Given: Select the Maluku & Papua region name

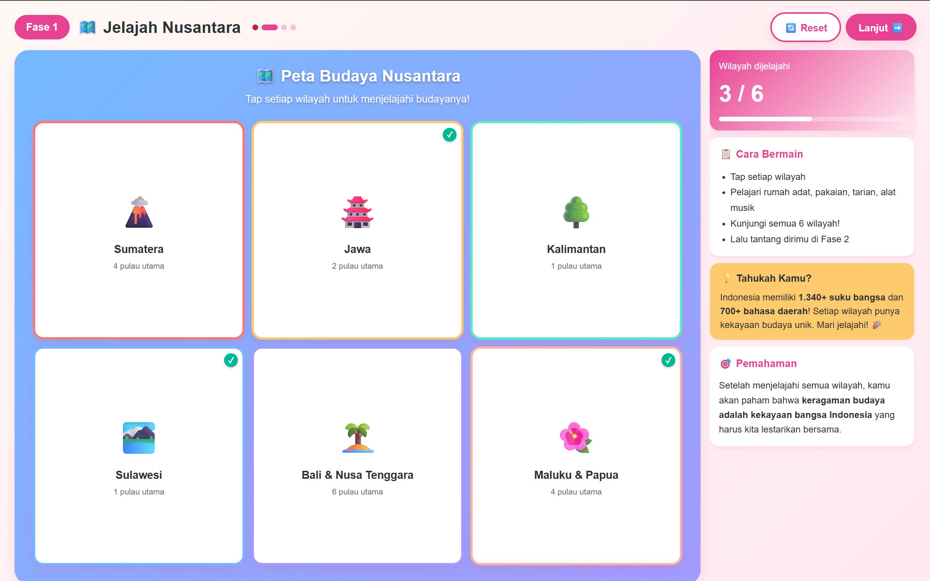Looking at the screenshot, I should coord(576,475).
